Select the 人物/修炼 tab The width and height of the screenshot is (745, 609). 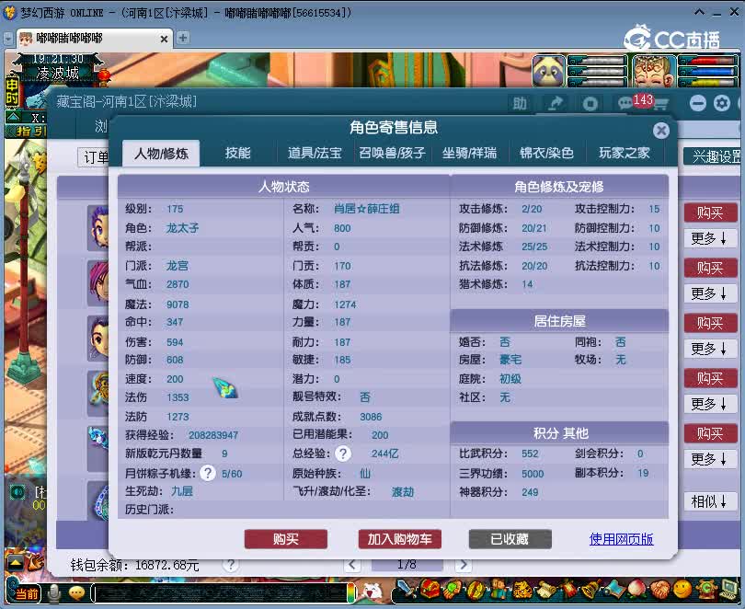tap(161, 154)
